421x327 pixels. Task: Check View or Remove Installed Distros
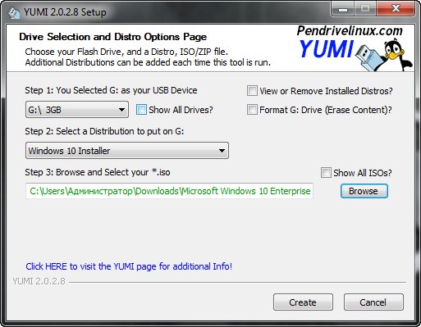point(252,91)
